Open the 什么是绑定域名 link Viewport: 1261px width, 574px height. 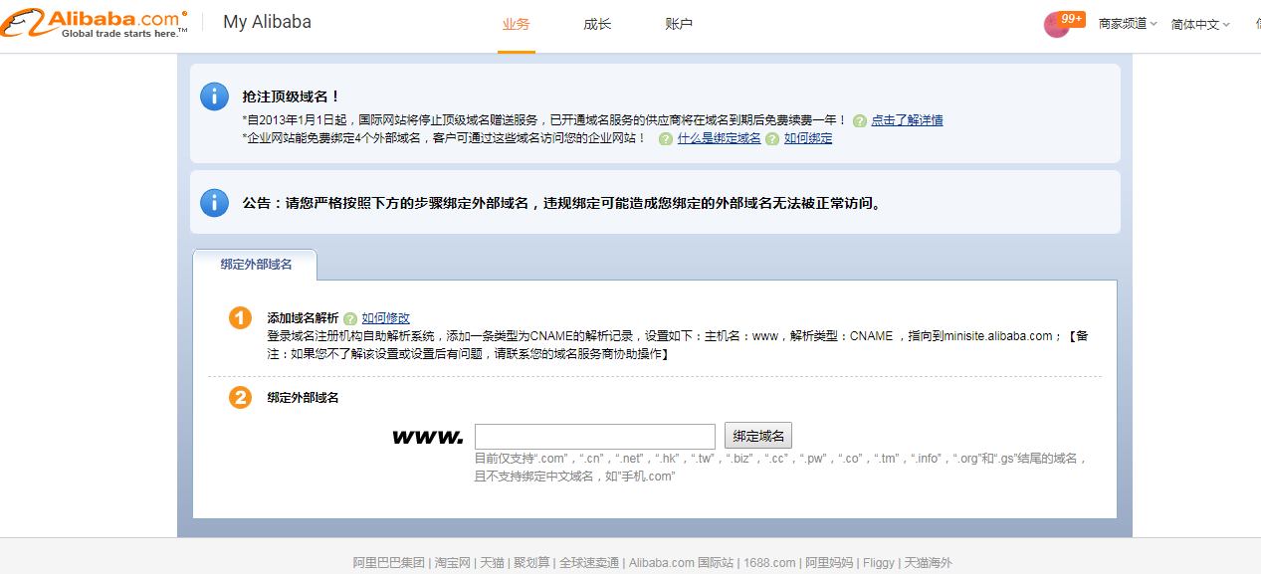click(x=719, y=138)
